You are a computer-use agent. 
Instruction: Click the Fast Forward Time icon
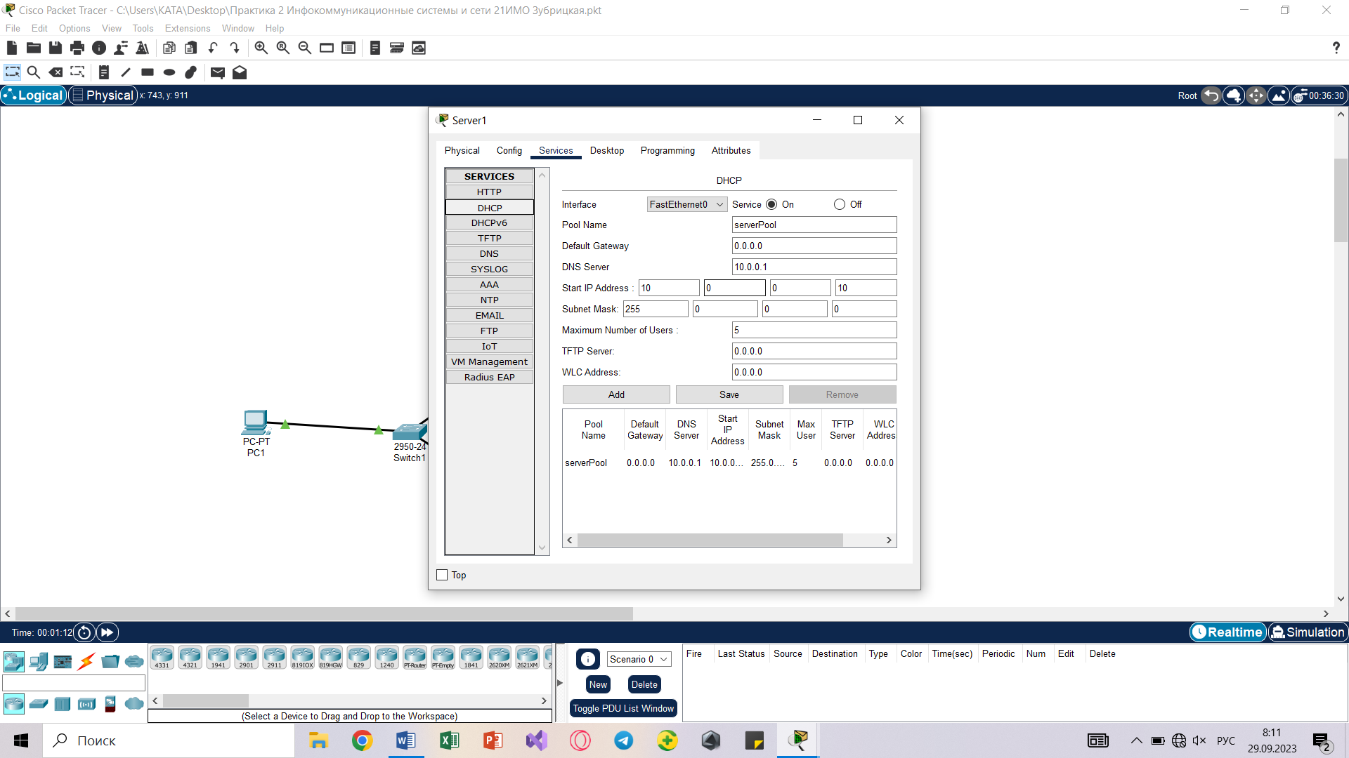107,632
